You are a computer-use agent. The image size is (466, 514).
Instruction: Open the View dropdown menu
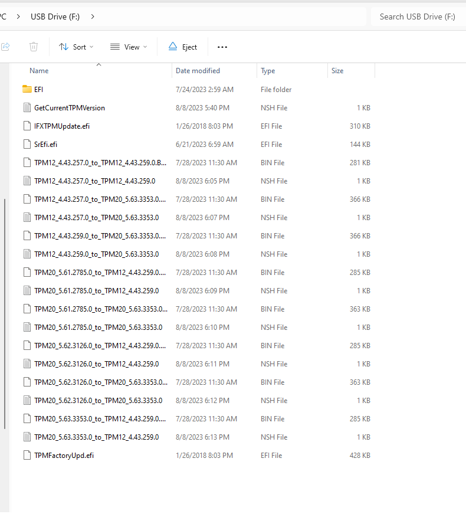coord(128,47)
